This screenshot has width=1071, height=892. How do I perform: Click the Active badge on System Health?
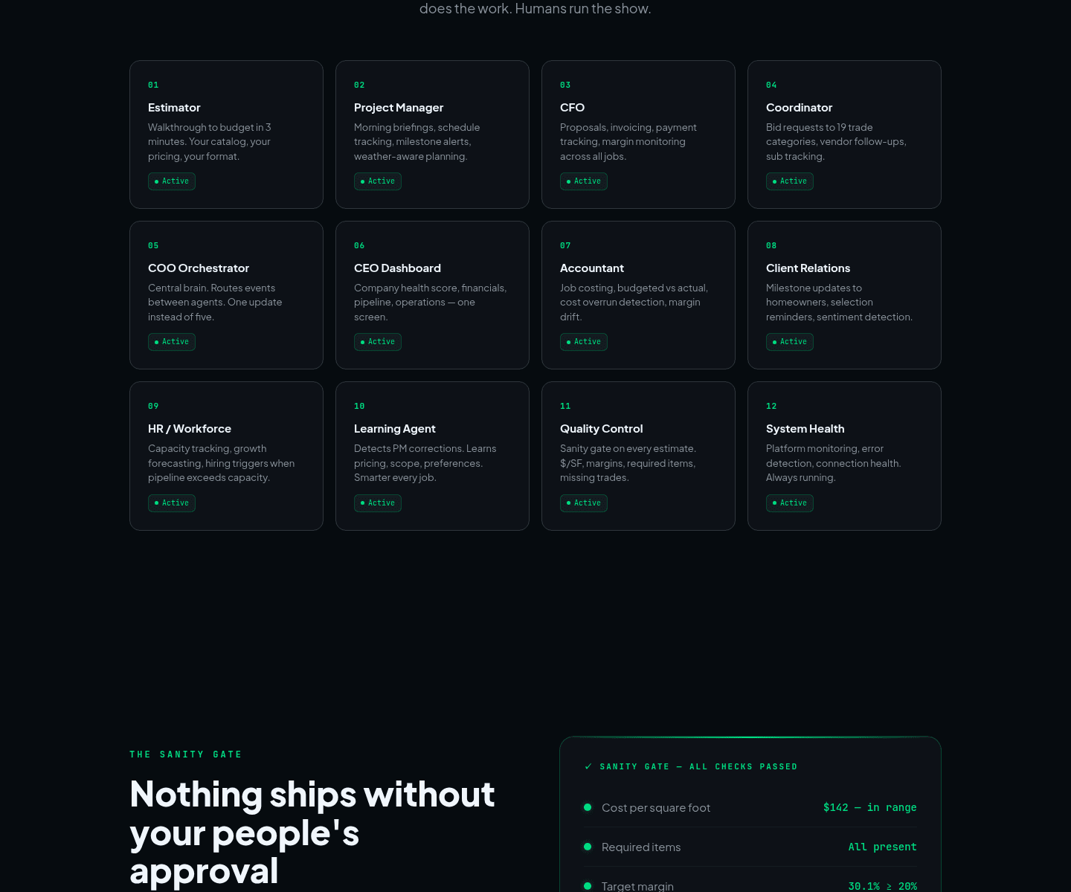790,503
